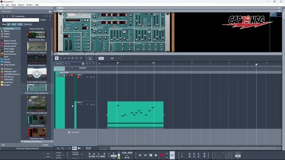Viewport: 285px width, 160px height.
Task: Open the Window menu
Action: 29,5
